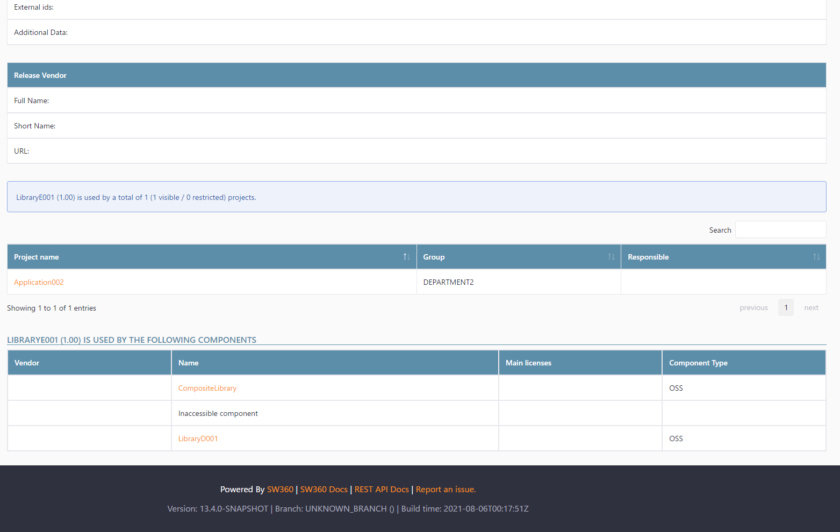Toggle sorting on the Project name column arrows
The height and width of the screenshot is (532, 840).
coord(406,257)
